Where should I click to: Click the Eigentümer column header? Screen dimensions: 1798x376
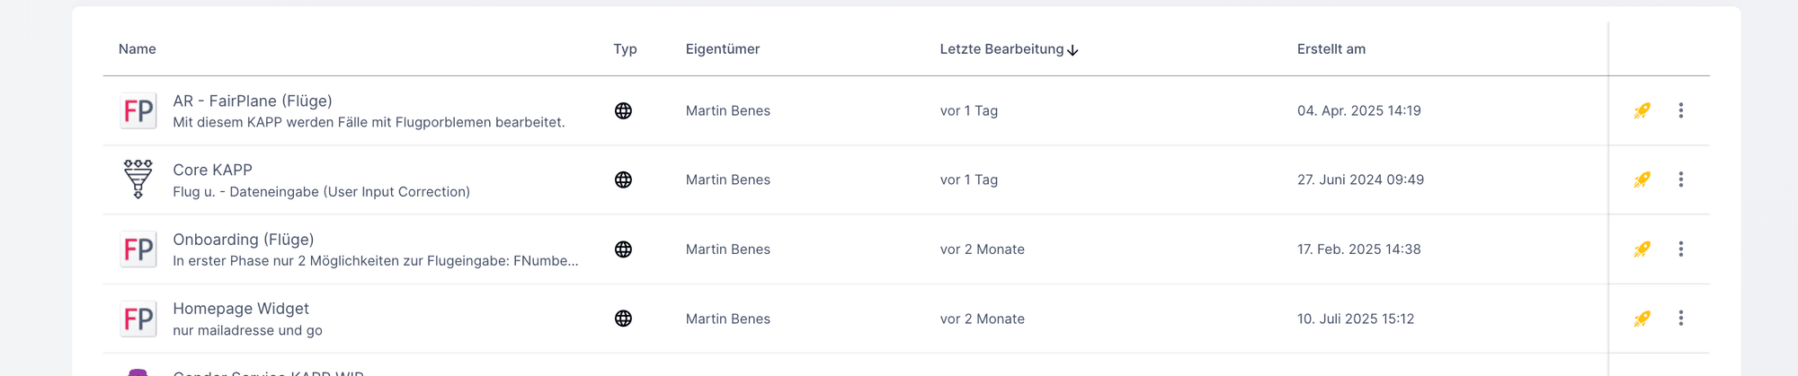723,49
